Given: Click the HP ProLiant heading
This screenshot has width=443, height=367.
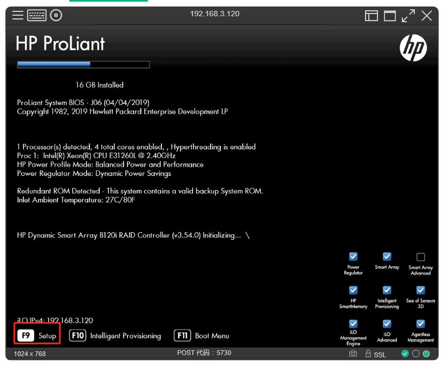Looking at the screenshot, I should pos(60,43).
